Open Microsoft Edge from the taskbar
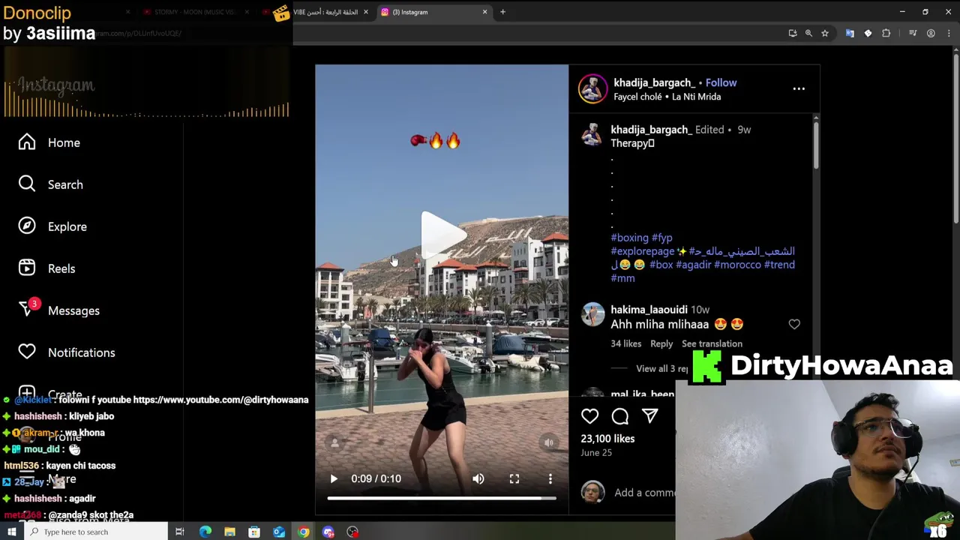Image resolution: width=960 pixels, height=540 pixels. pos(205,532)
